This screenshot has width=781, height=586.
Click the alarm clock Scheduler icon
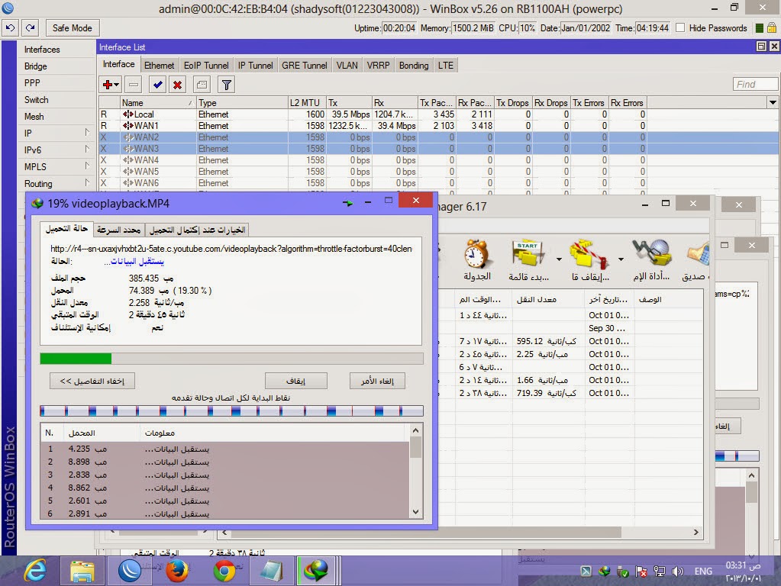(x=476, y=259)
